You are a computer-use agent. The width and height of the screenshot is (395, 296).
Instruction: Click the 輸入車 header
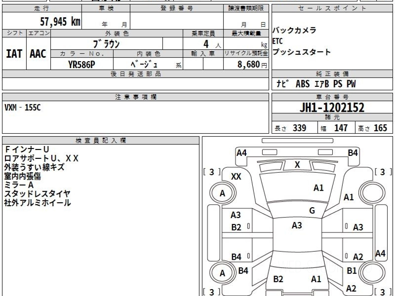coord(203,53)
